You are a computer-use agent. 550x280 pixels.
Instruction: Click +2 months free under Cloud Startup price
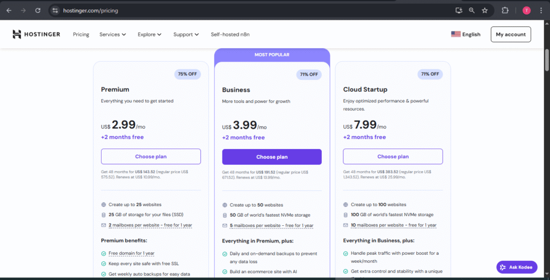365,137
